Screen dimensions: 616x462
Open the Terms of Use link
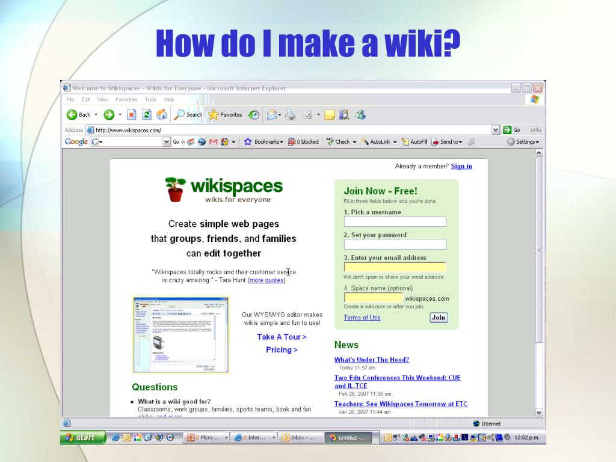pyautogui.click(x=362, y=318)
